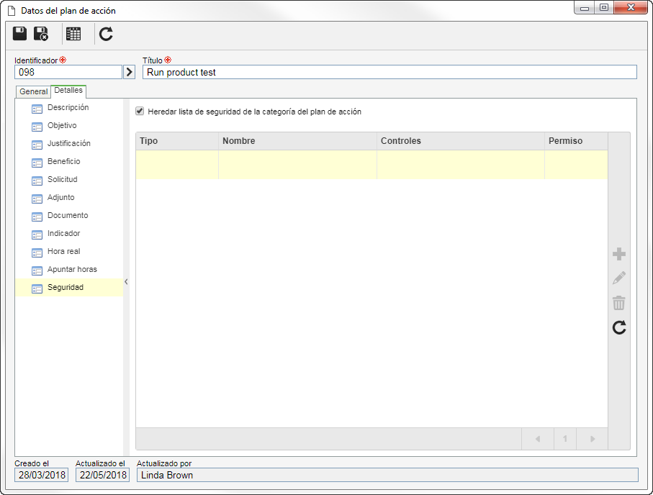Click the Objetivo form icon
The width and height of the screenshot is (653, 495).
coord(37,127)
